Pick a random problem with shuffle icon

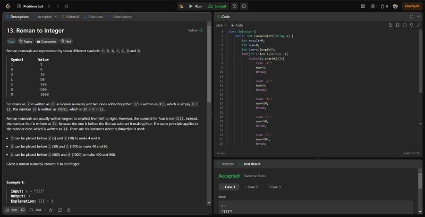(x=65, y=6)
